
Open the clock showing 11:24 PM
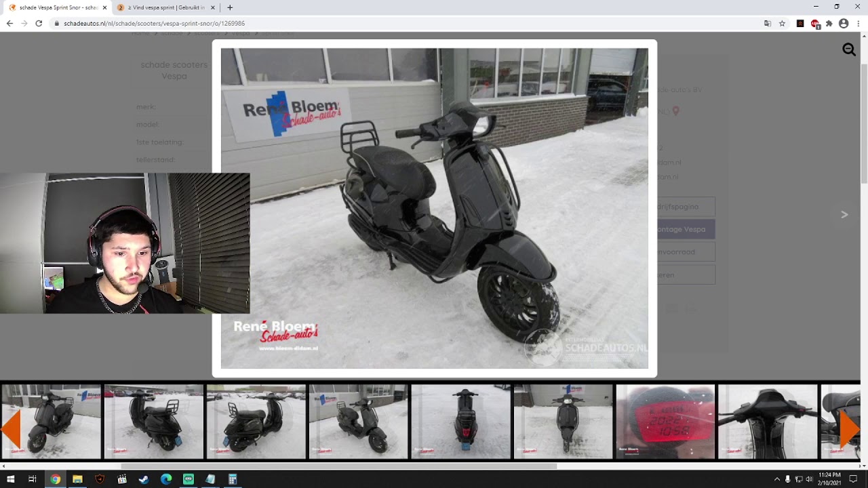coord(829,479)
